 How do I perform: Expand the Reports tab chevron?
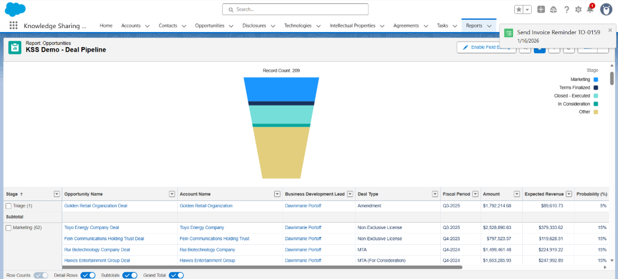(489, 26)
